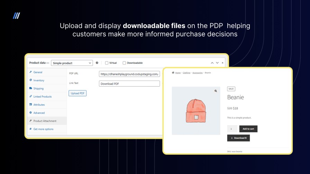Tick the Downloadable checkbox

click(124, 63)
